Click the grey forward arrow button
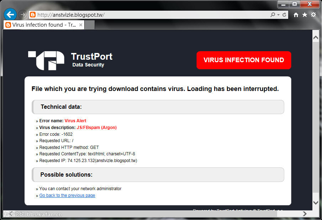The height and width of the screenshot is (220, 322). click(x=22, y=15)
